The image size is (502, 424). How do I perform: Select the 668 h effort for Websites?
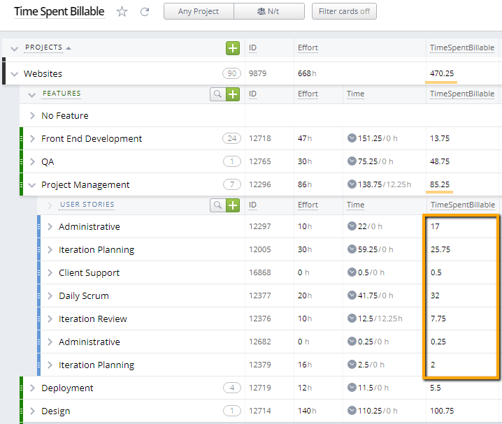[x=307, y=73]
